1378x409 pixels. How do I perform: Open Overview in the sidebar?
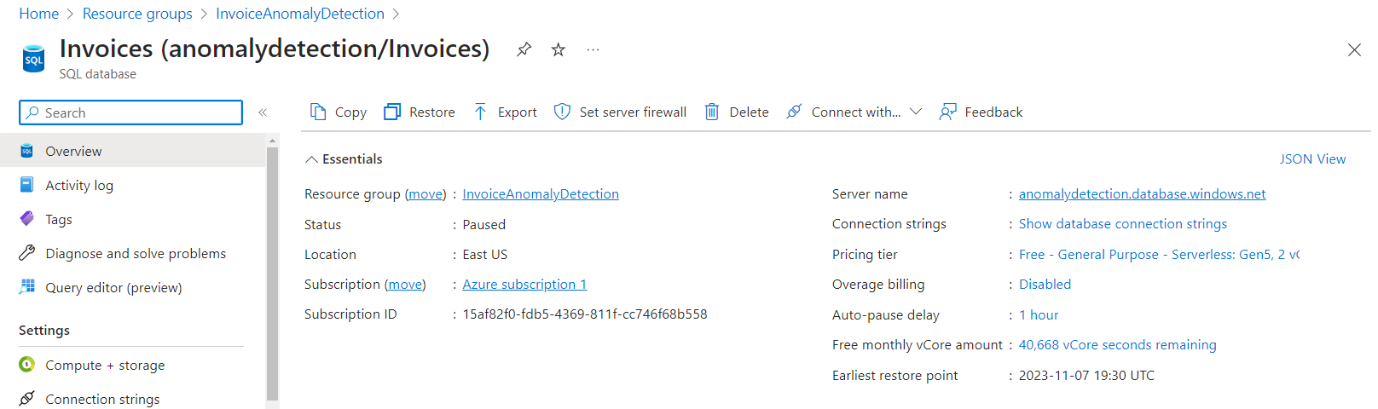click(133, 151)
